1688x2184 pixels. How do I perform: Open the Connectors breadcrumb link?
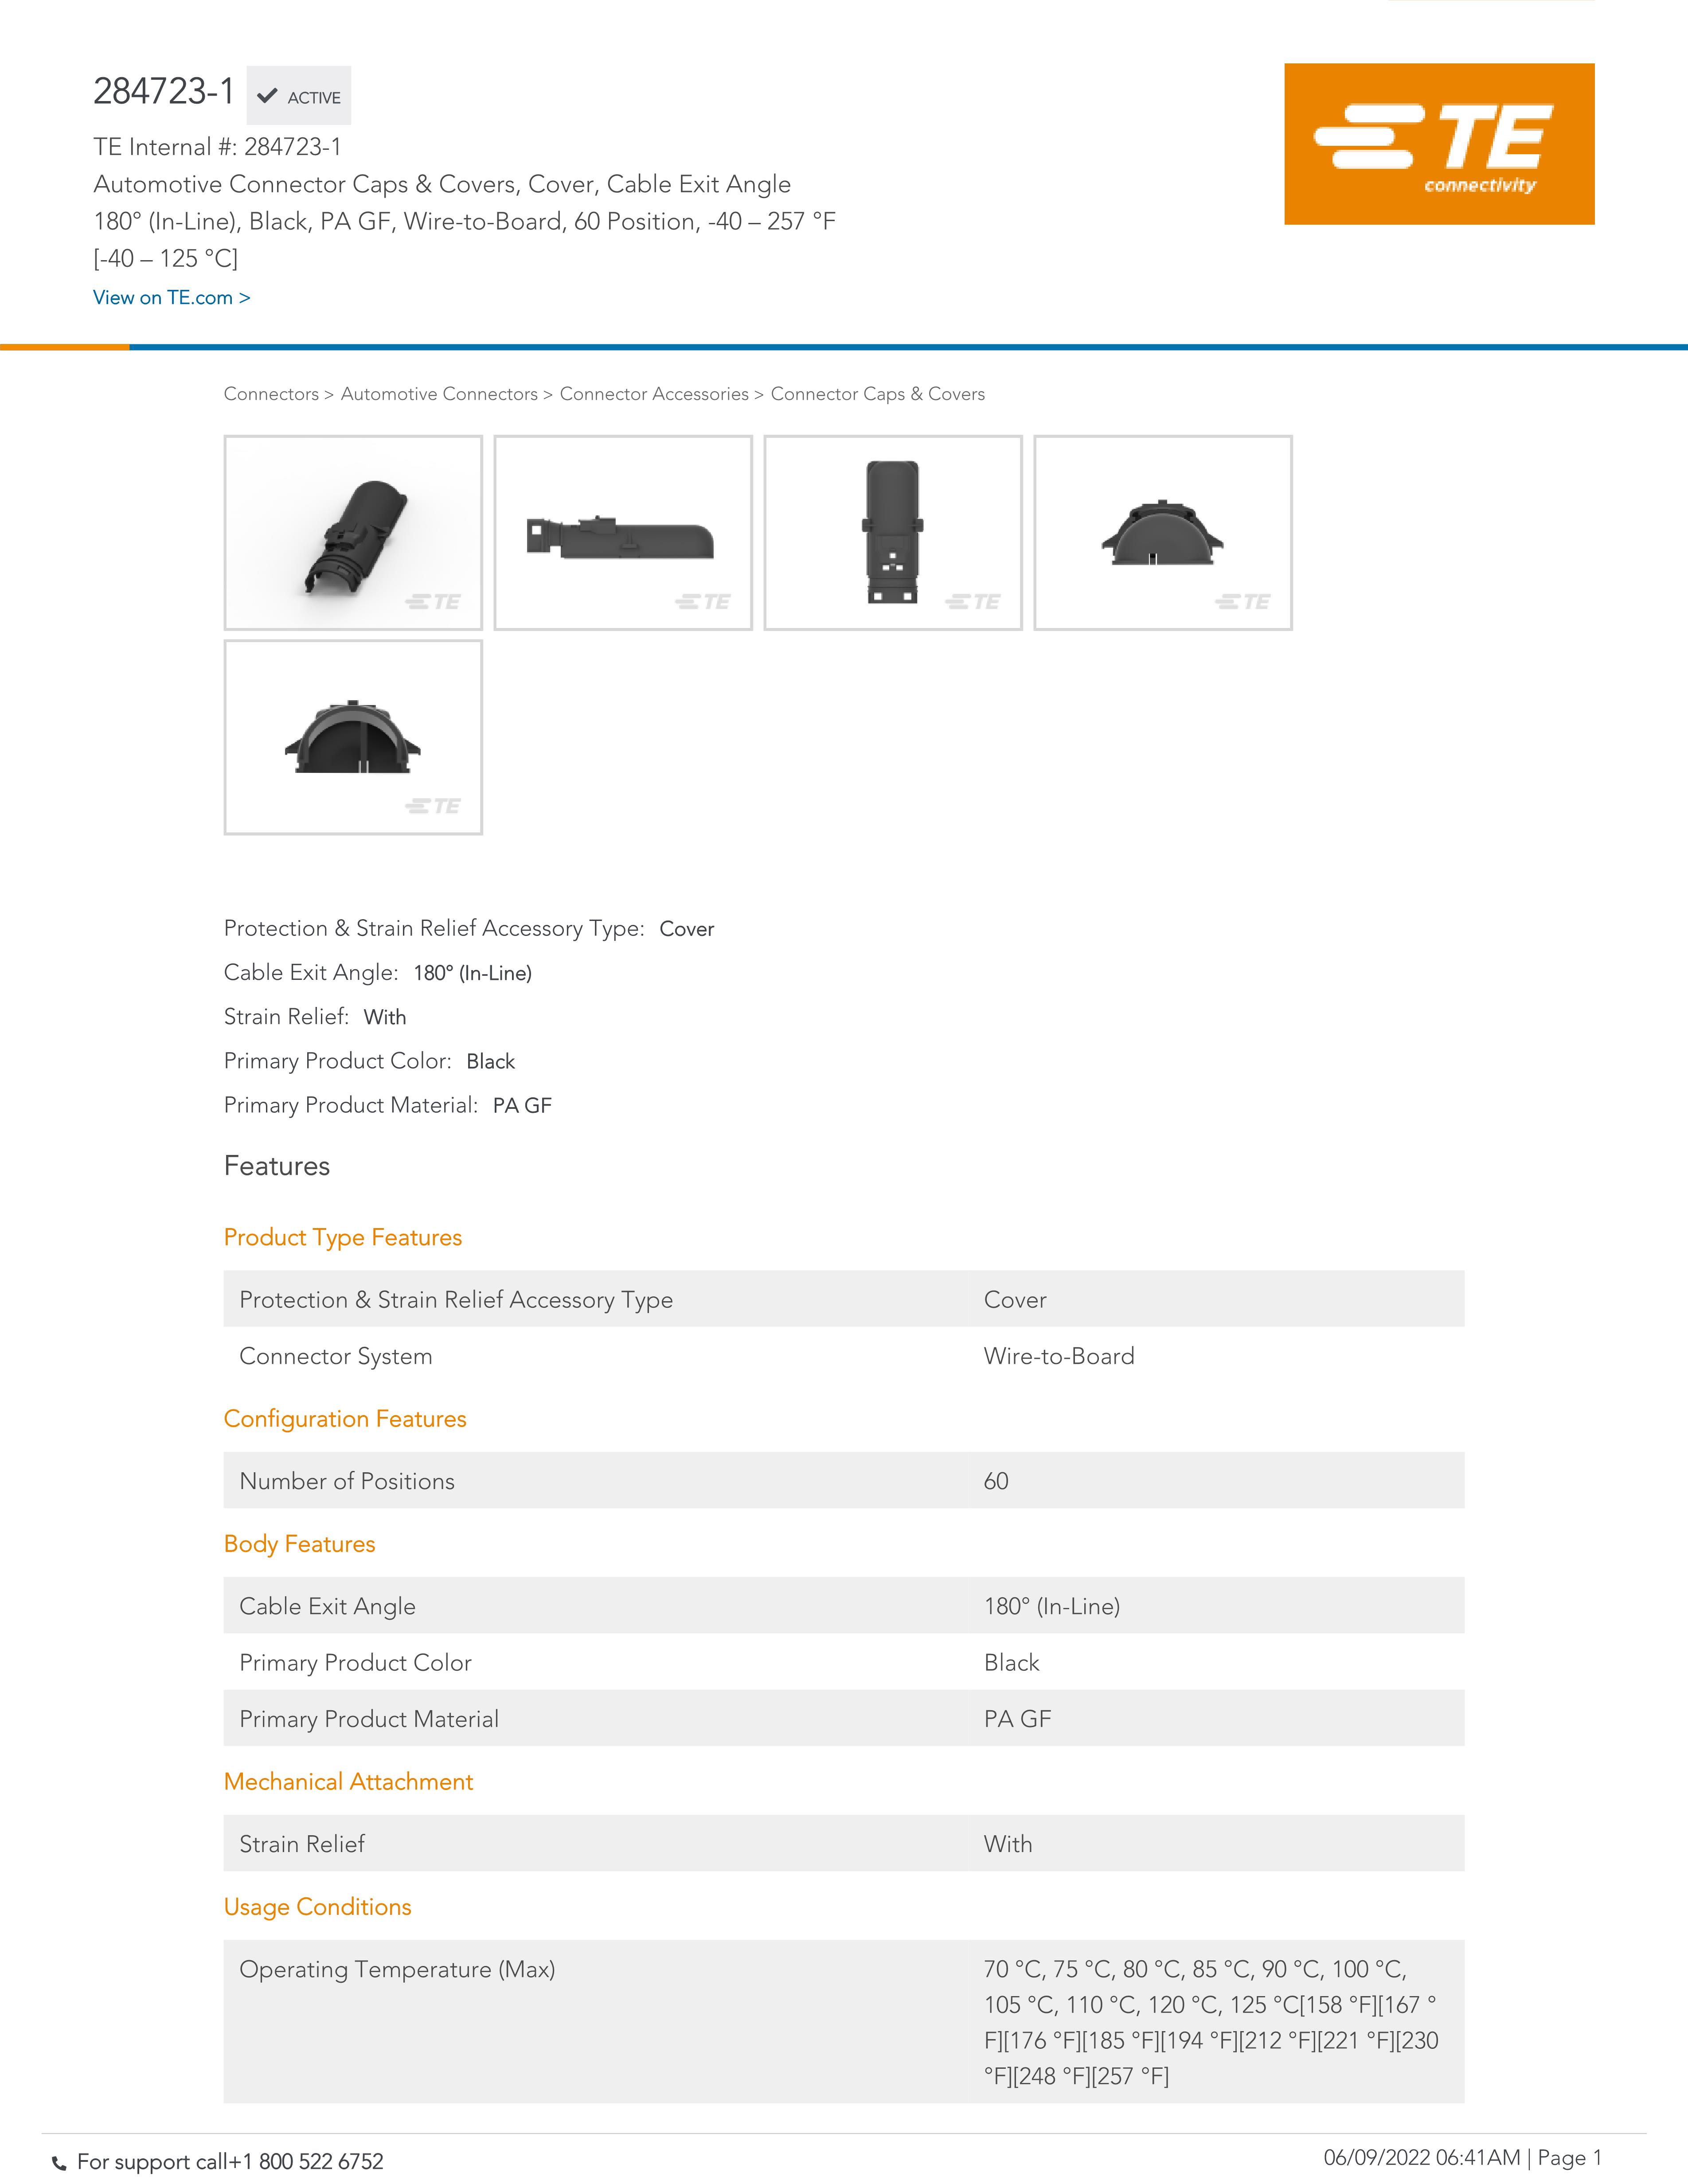pos(271,394)
